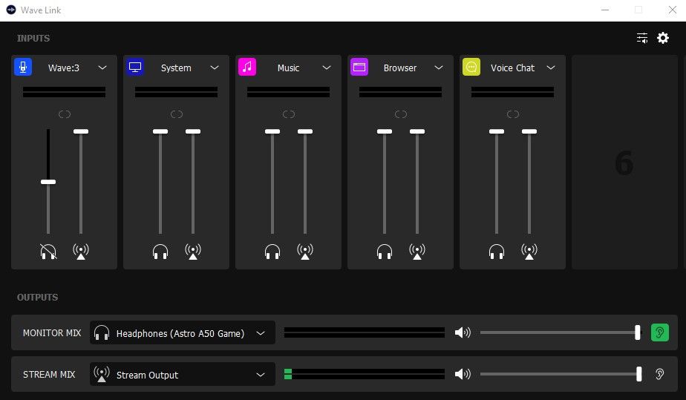Click Browser monitor volume fader handle

(385, 131)
